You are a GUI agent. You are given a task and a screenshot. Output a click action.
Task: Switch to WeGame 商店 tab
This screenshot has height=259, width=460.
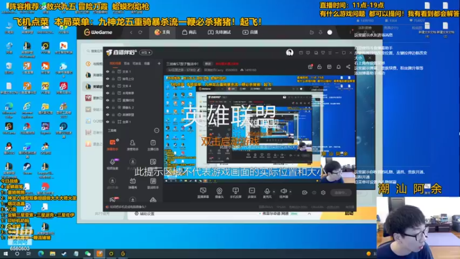189,32
